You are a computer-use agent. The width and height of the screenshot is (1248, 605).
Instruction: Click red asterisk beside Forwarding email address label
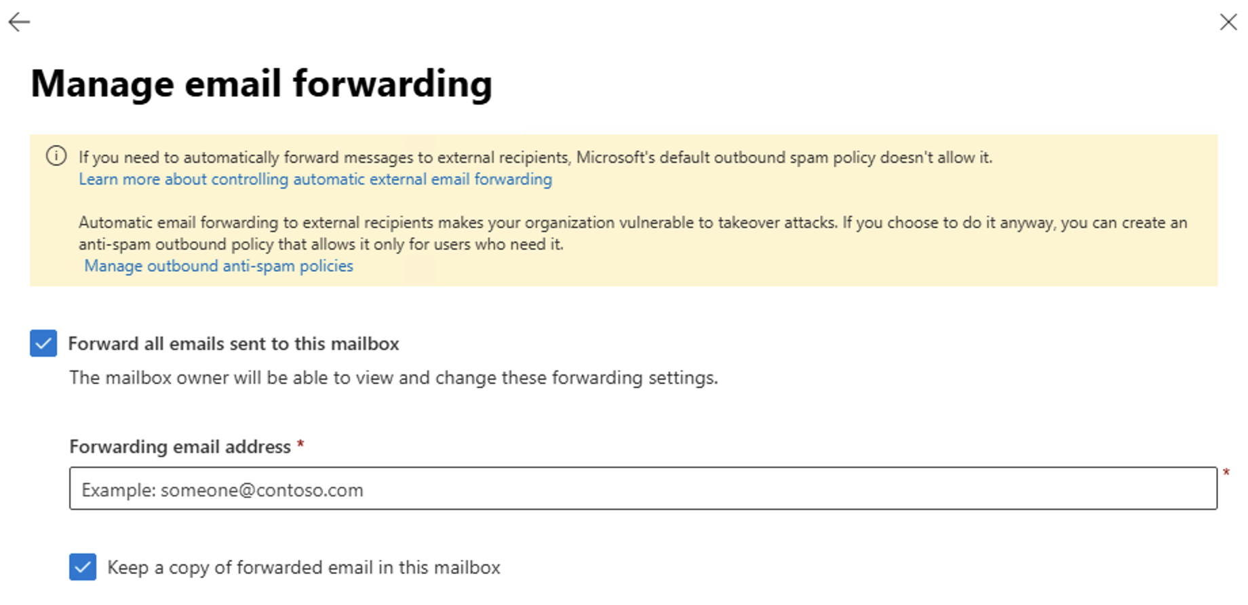coord(300,444)
